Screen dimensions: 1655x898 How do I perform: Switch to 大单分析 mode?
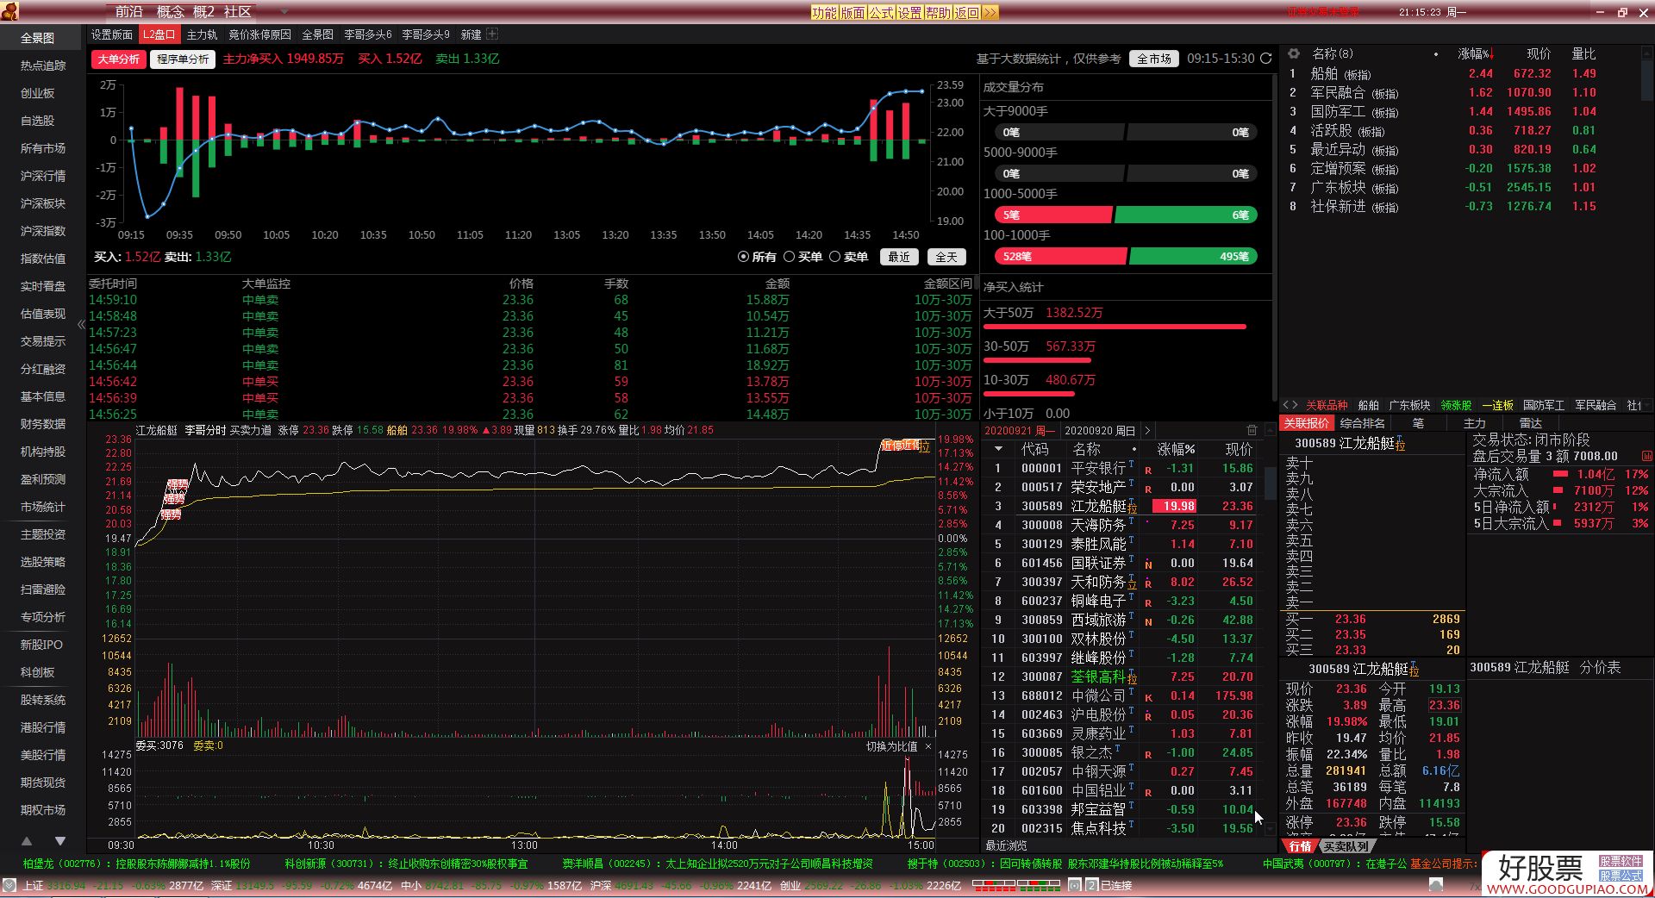coord(118,59)
